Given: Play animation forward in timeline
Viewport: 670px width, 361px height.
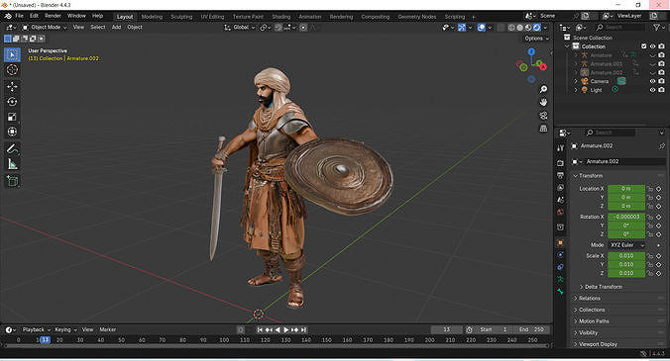Looking at the screenshot, I should click(286, 329).
